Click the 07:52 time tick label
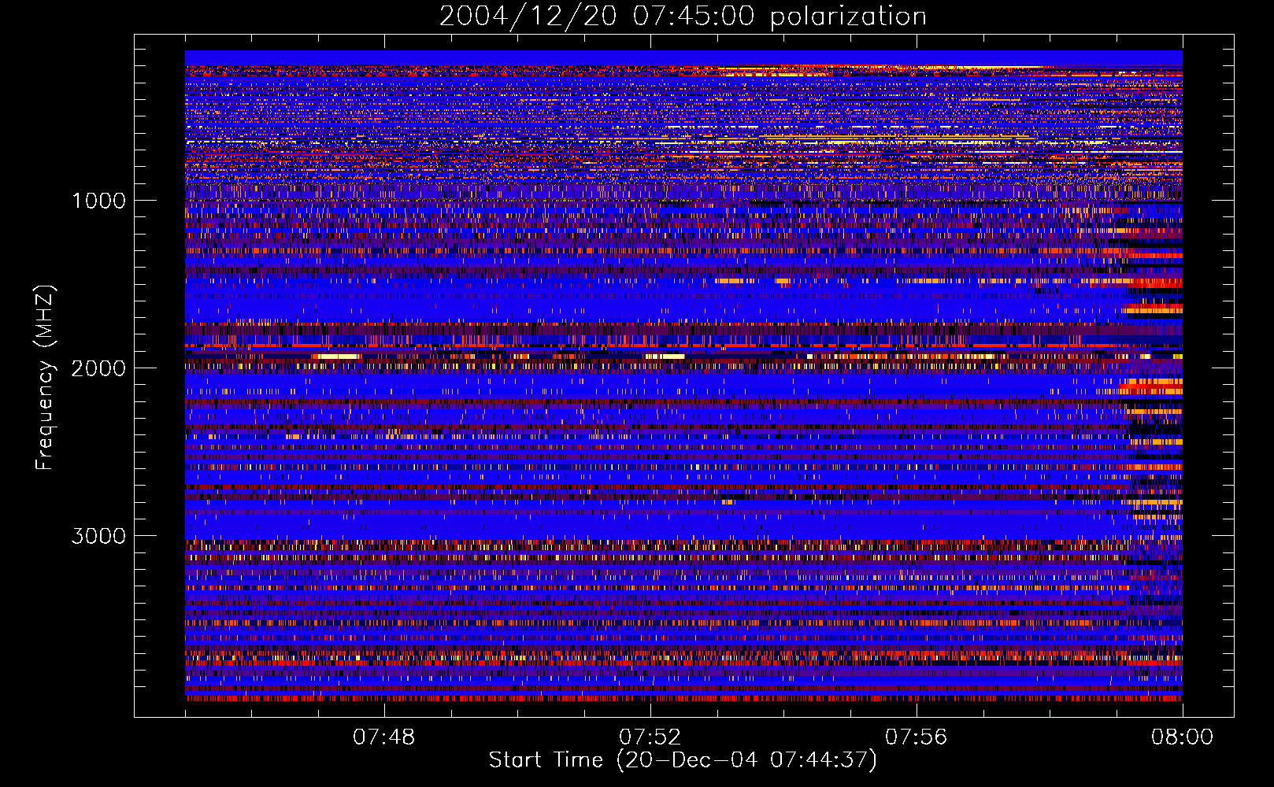 pyautogui.click(x=650, y=737)
